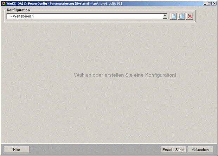Screen dimensions: 218x156
Task: Create a new configuration with the blank page icon
Action: [173, 16]
